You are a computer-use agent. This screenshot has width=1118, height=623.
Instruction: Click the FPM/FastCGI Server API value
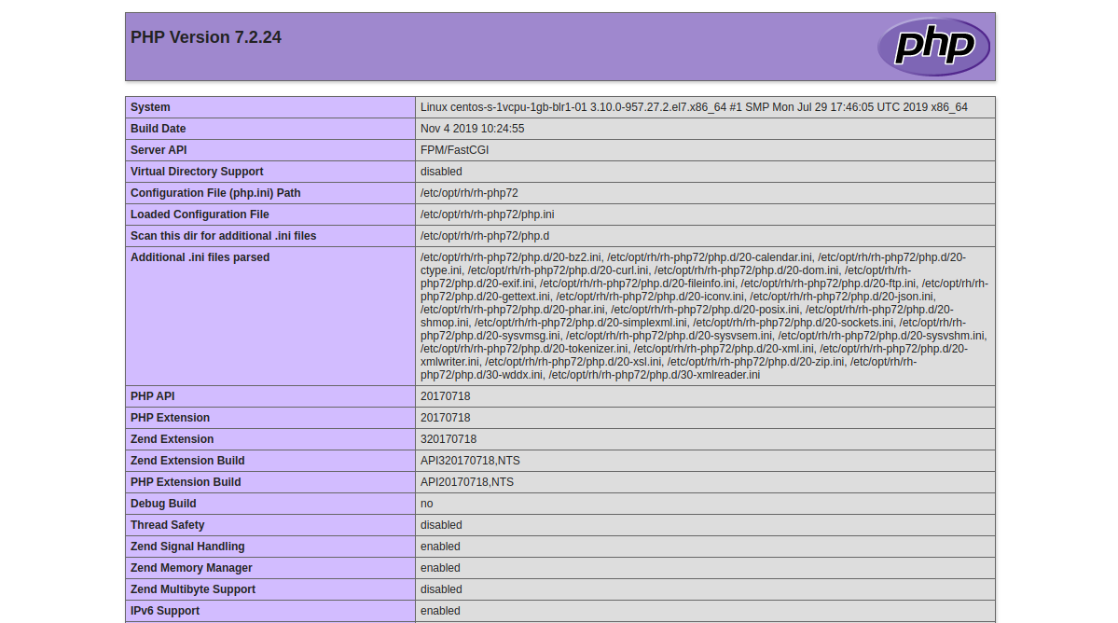[454, 150]
